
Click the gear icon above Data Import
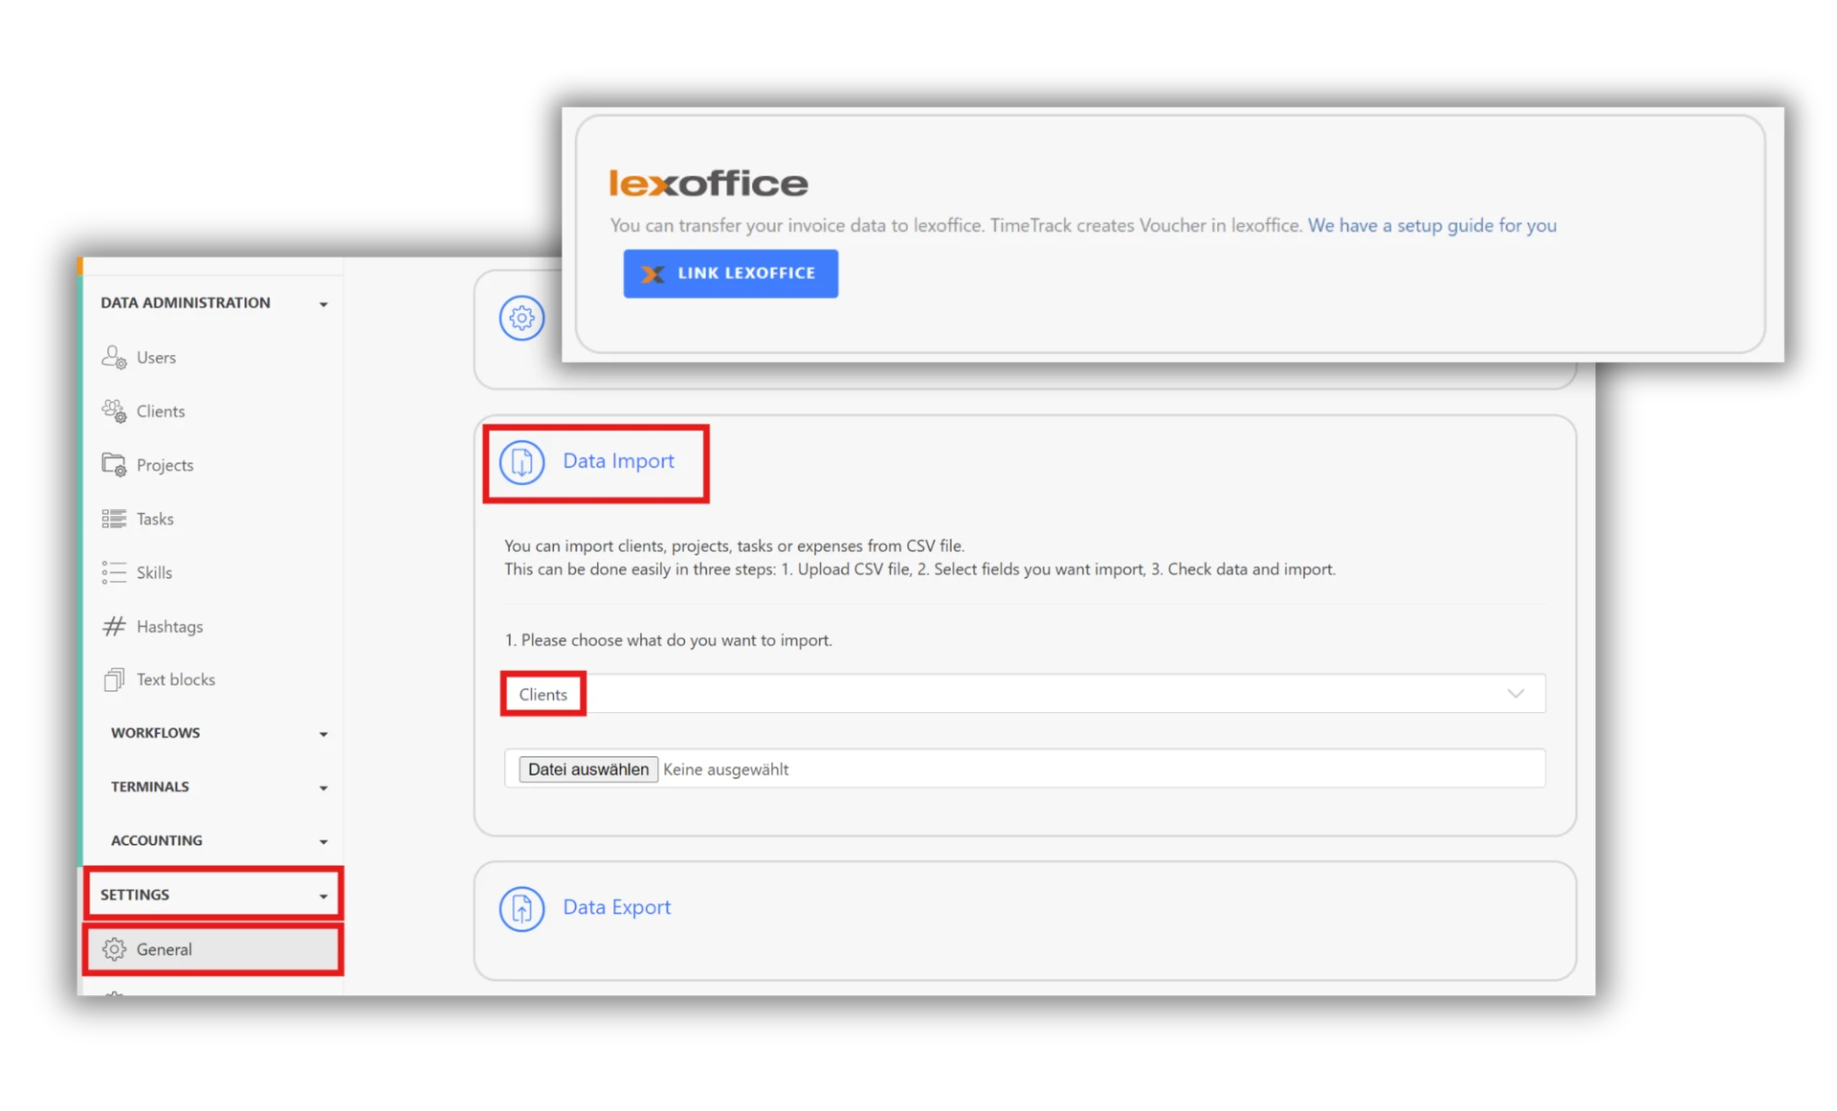point(522,318)
